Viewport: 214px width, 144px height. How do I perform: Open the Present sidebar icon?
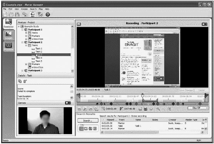tap(8, 46)
